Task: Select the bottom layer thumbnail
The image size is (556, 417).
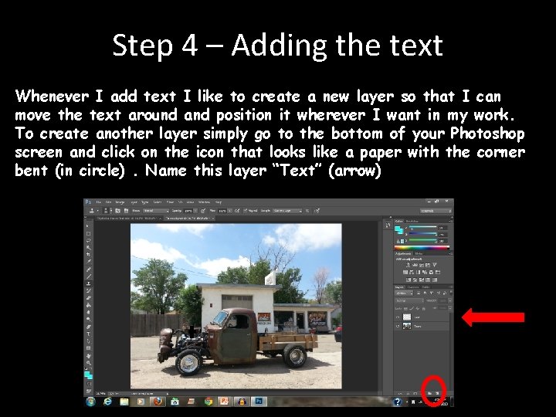Action: (407, 326)
